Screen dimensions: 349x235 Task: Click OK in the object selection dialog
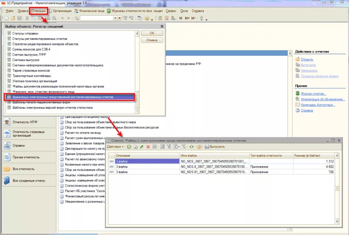[152, 33]
